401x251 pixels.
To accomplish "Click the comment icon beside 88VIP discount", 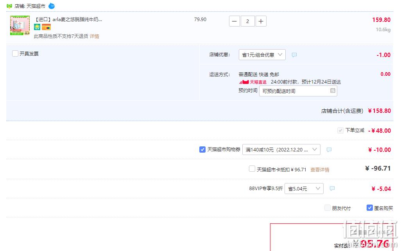I will [332, 189].
